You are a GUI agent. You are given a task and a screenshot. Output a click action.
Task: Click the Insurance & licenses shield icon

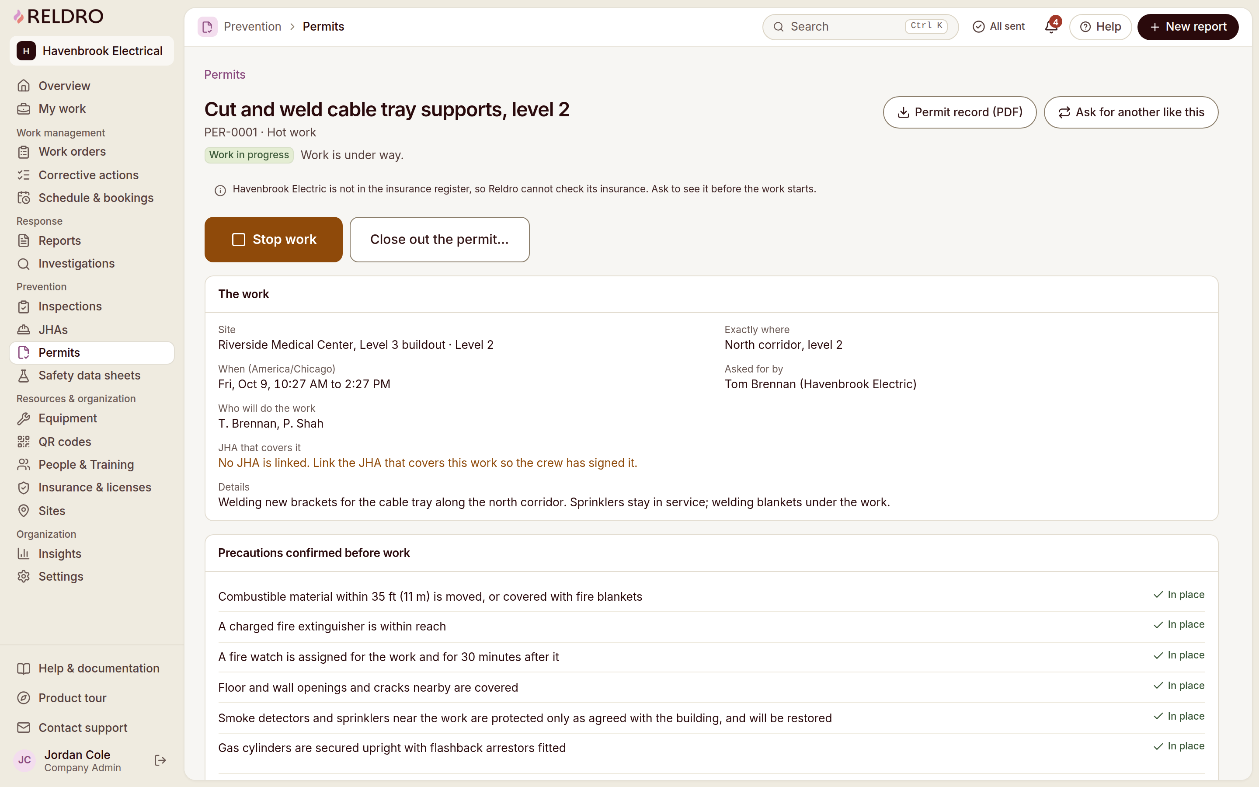point(24,488)
